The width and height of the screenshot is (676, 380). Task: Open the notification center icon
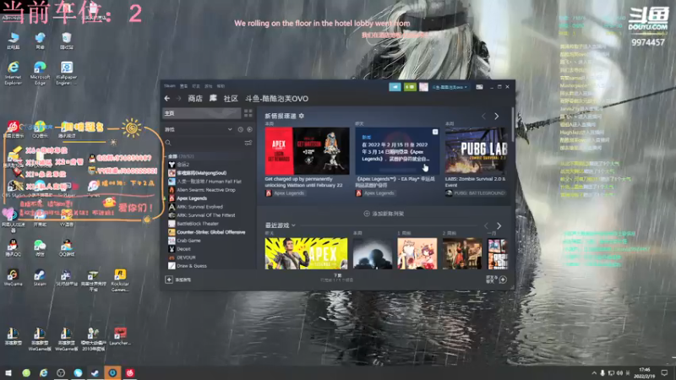point(664,372)
